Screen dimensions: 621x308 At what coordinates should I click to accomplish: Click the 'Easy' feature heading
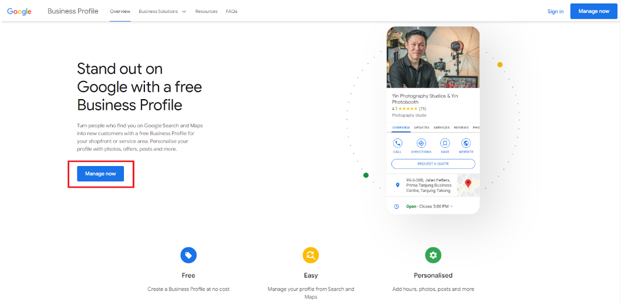tap(311, 275)
